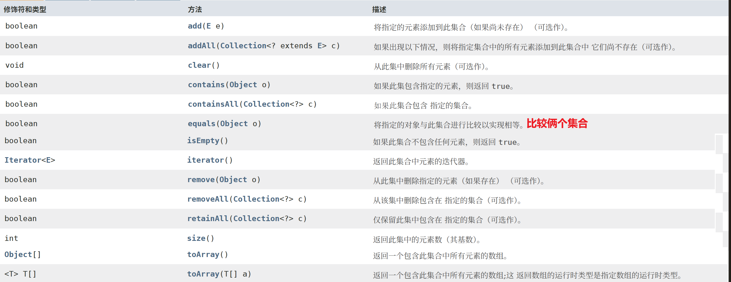Click Collection type in containsAll signature
Screen dimensions: 731x282
266,104
